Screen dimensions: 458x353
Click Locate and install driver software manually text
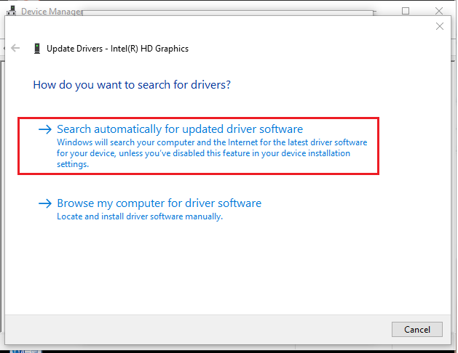(140, 216)
